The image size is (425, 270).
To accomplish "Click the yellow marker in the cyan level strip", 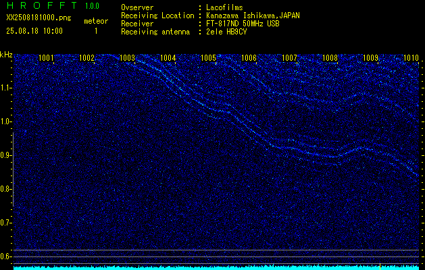I will tap(380, 267).
